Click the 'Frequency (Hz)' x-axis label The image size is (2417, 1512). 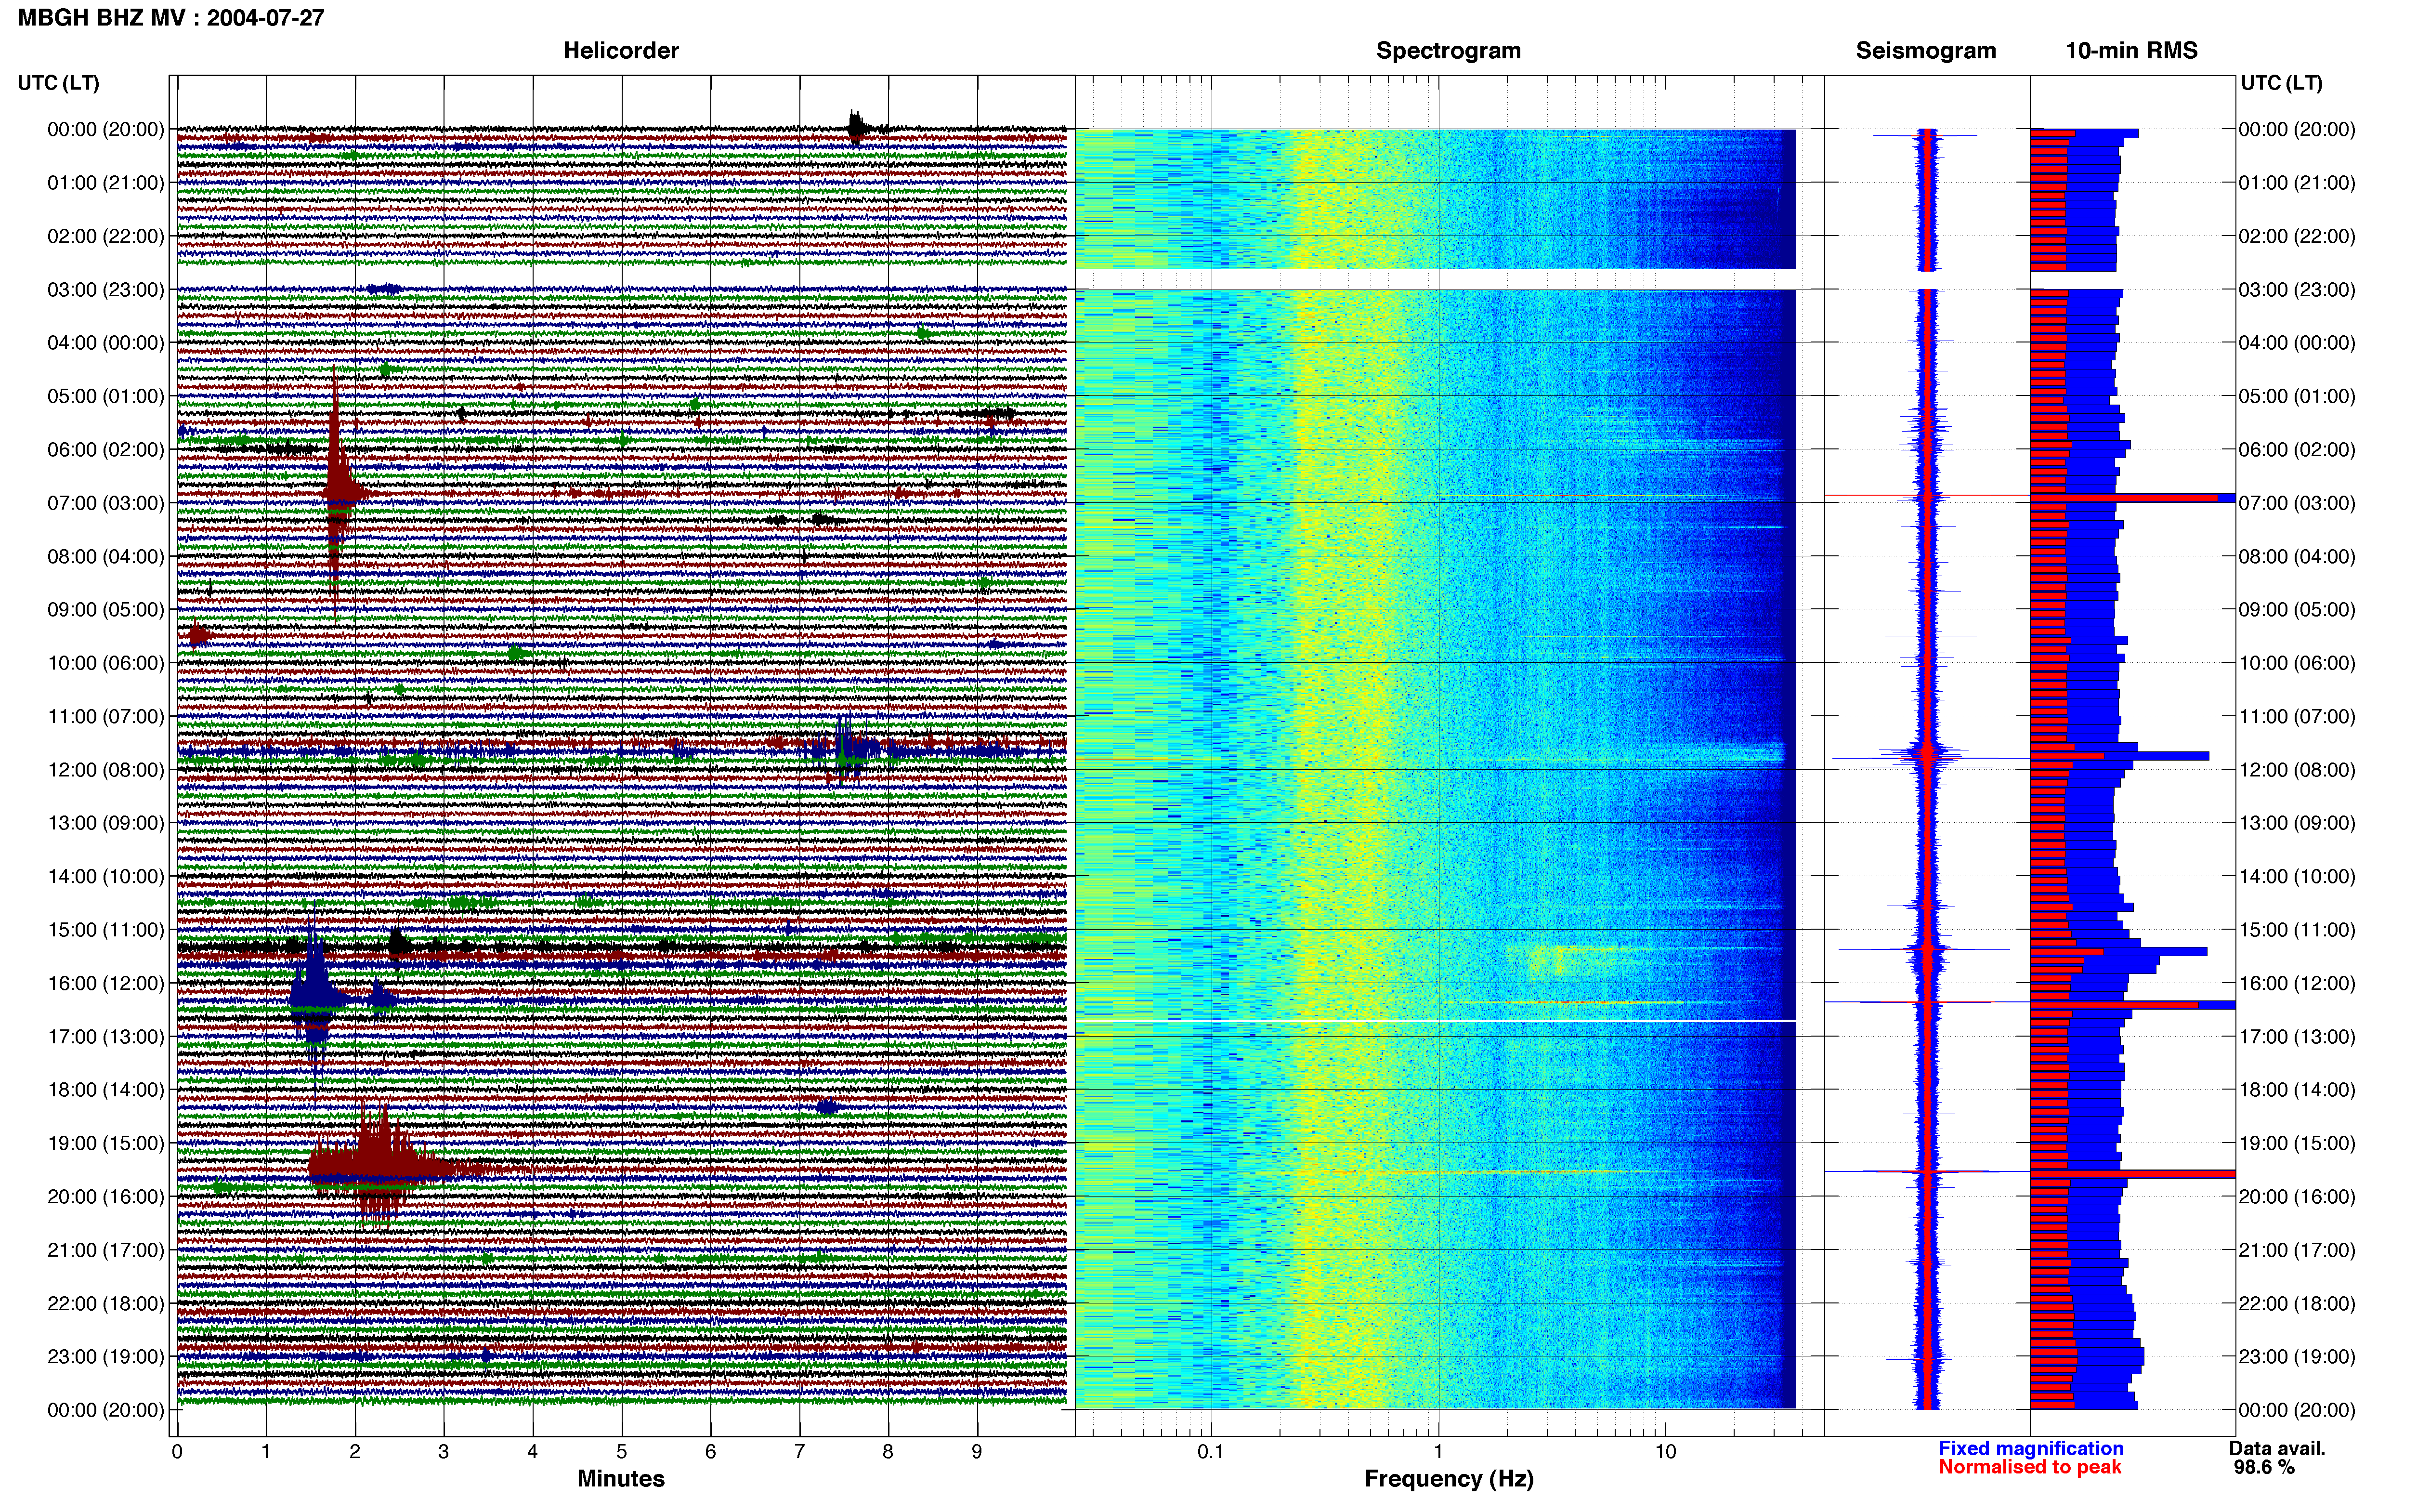[1449, 1479]
